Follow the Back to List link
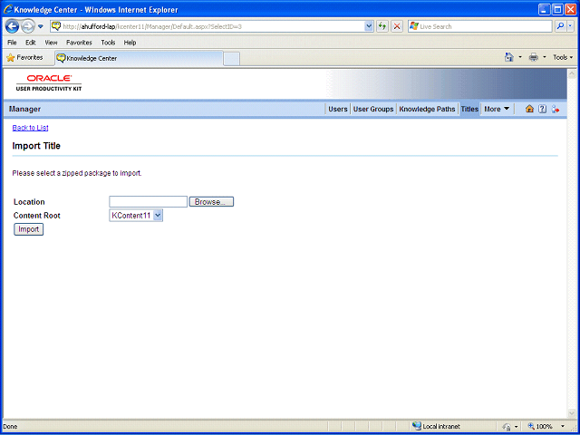The height and width of the screenshot is (435, 580). click(30, 128)
